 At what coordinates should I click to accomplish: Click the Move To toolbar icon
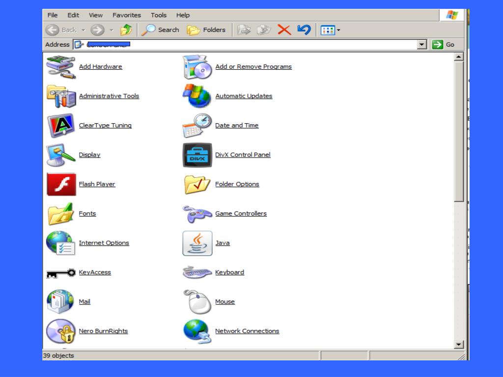pyautogui.click(x=244, y=30)
